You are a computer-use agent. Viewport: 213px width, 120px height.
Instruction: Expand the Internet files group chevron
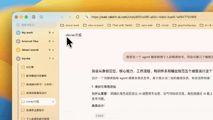(x=53, y=41)
